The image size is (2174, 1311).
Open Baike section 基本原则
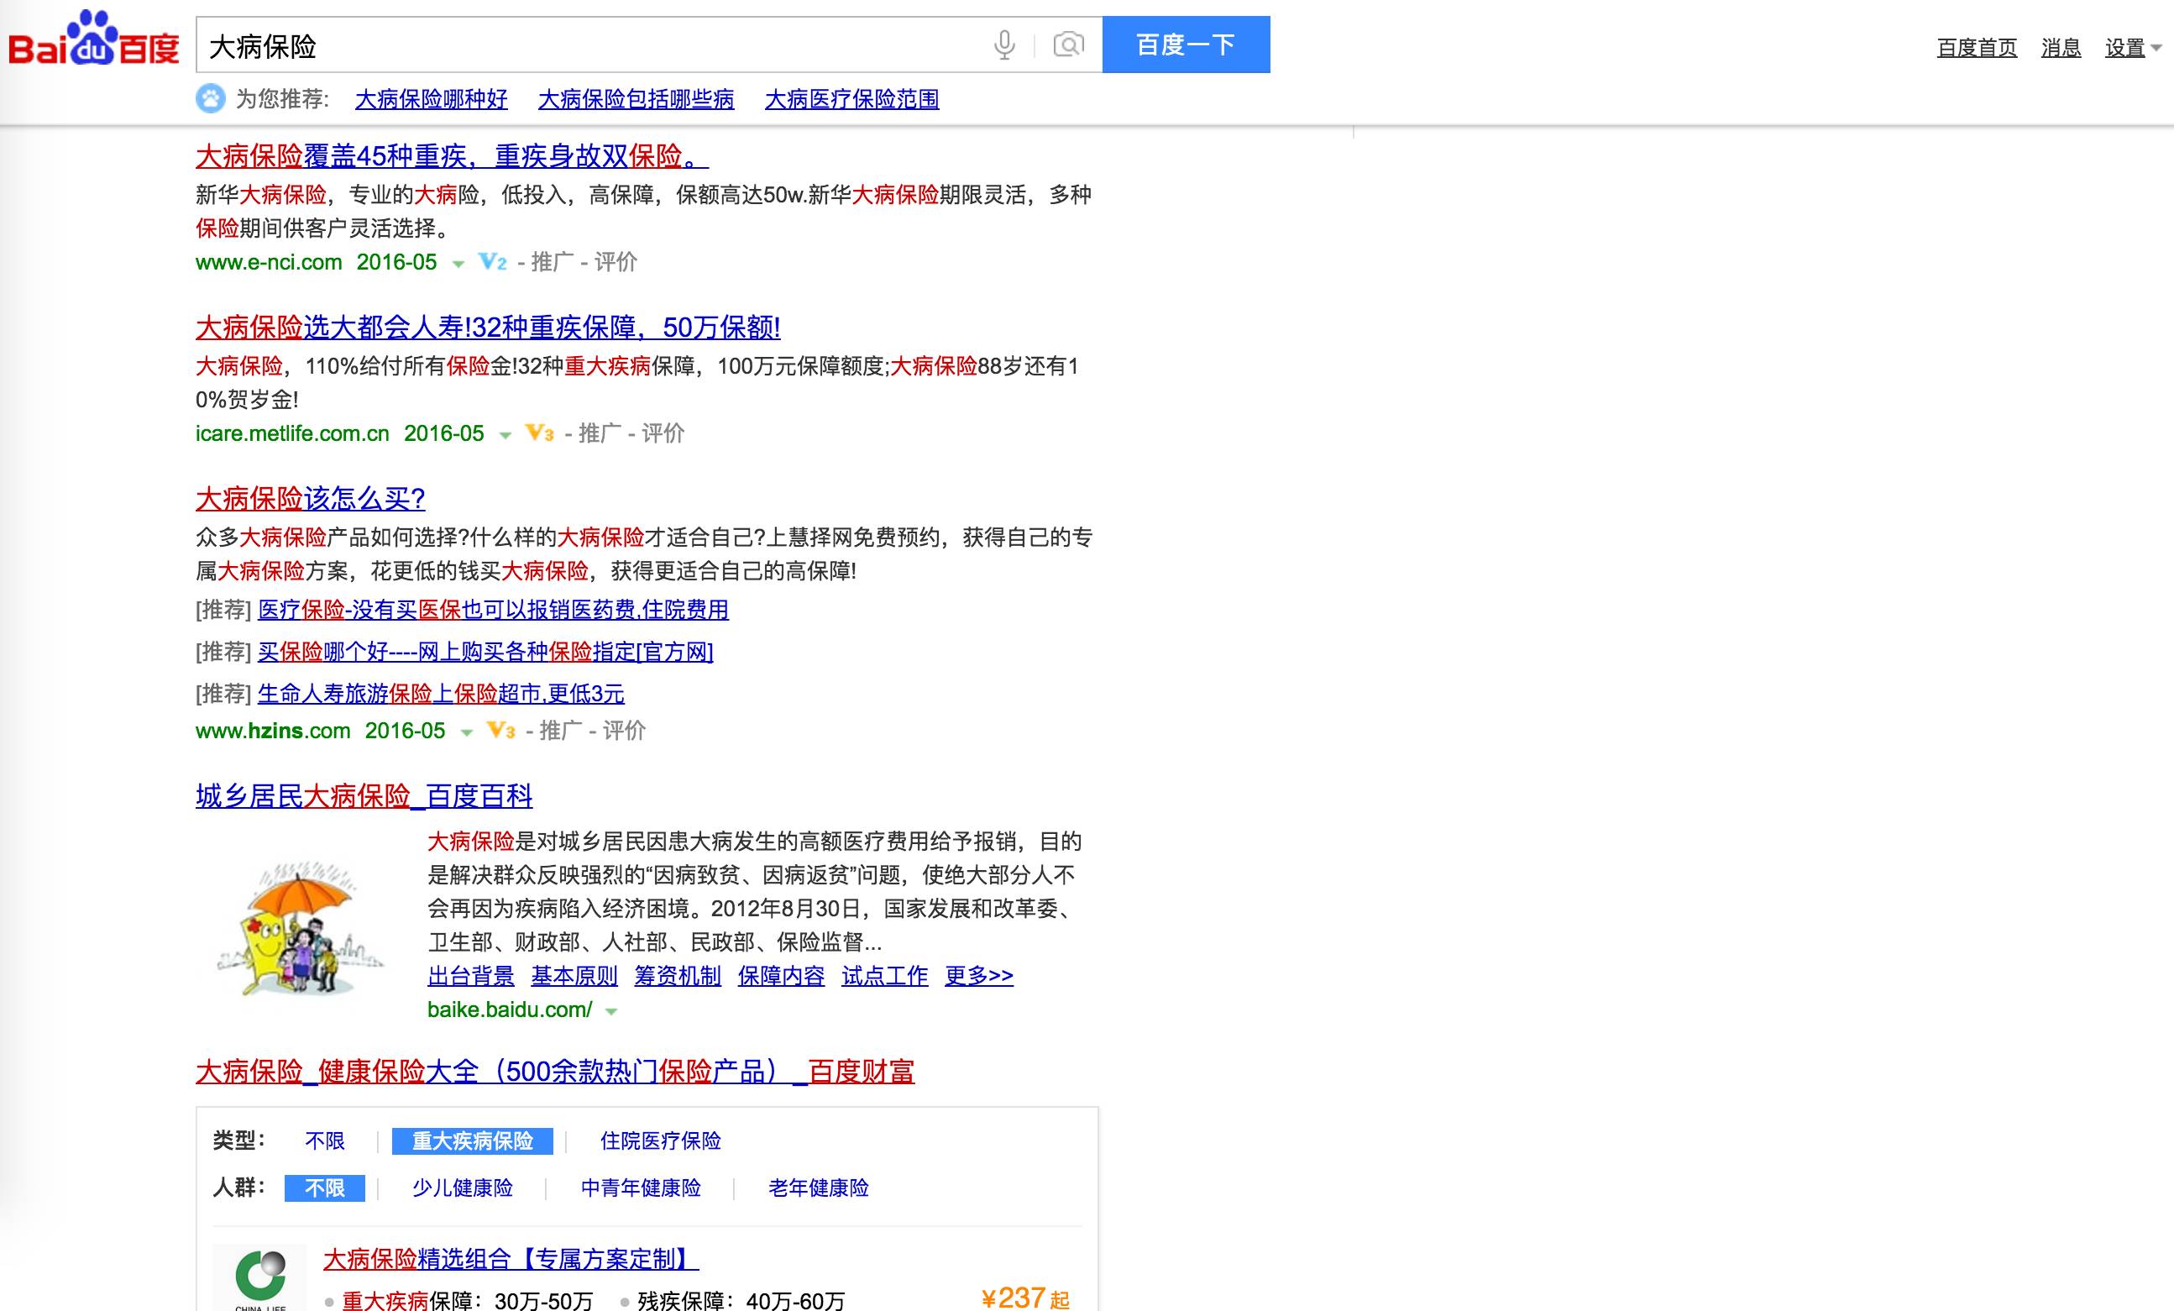click(x=574, y=976)
